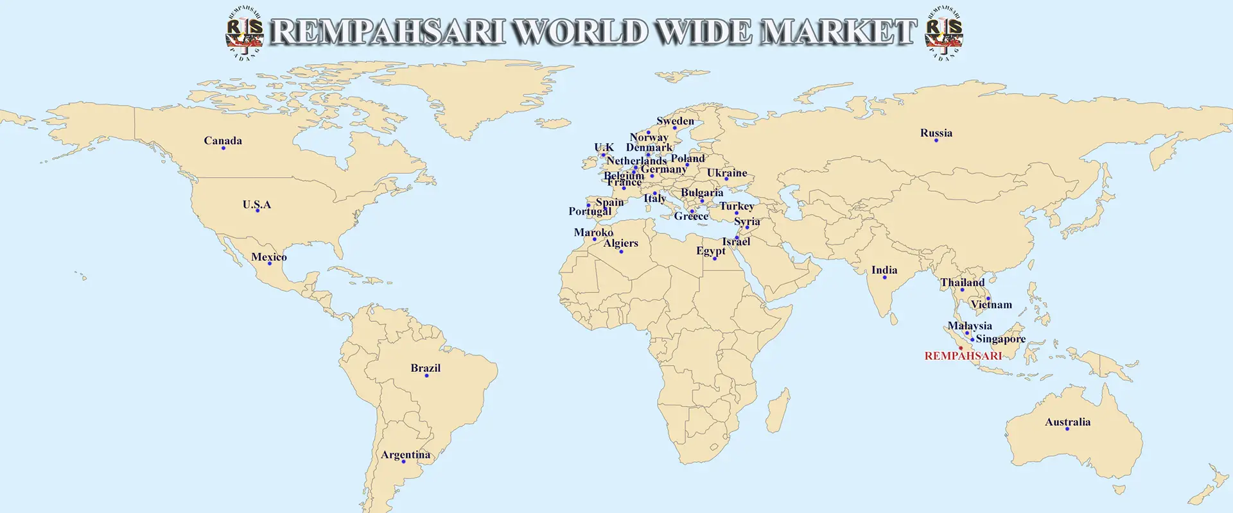This screenshot has width=1233, height=513.
Task: Click the blue dot marking Brazil
Action: 426,375
